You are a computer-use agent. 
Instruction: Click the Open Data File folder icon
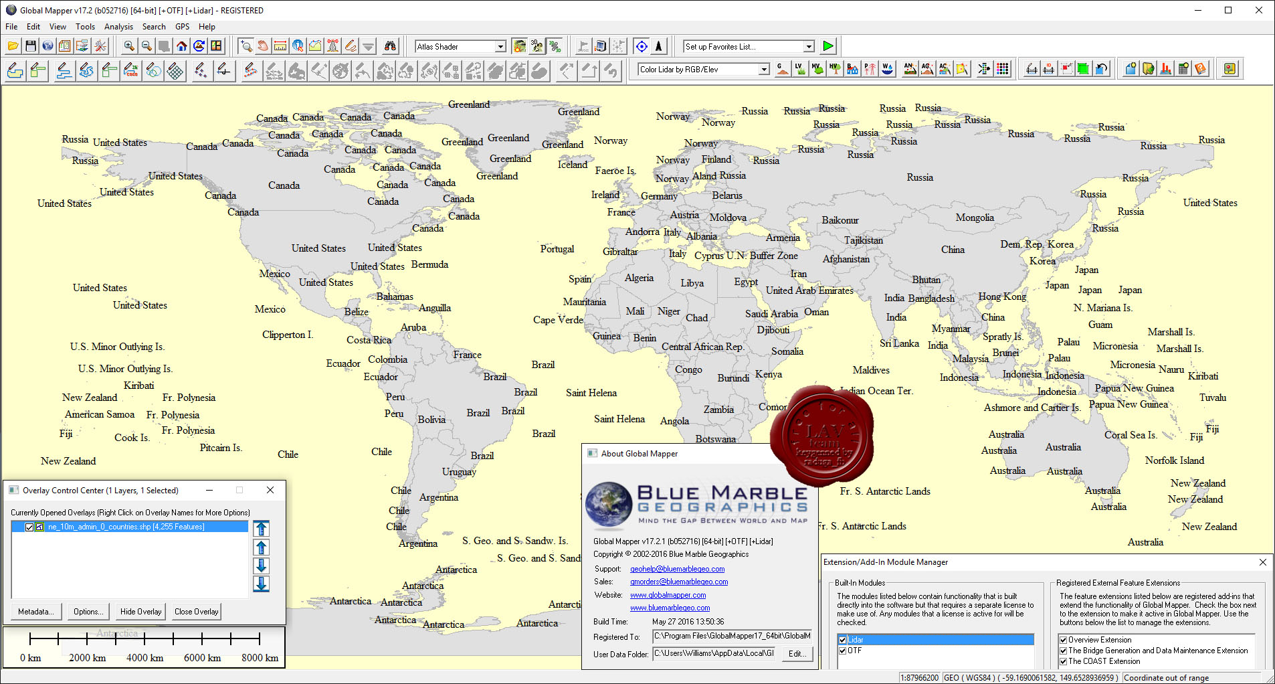13,46
